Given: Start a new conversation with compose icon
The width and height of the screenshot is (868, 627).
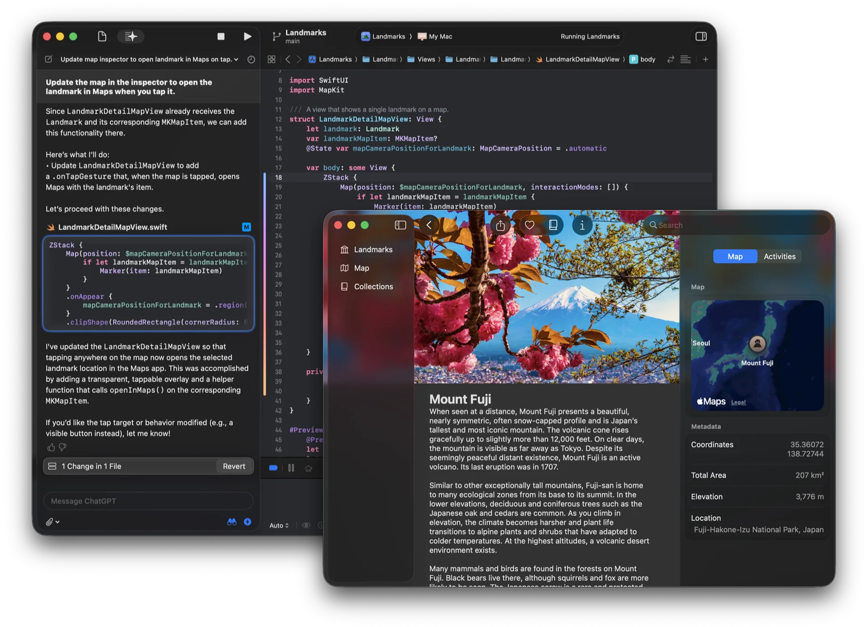Looking at the screenshot, I should pyautogui.click(x=49, y=59).
